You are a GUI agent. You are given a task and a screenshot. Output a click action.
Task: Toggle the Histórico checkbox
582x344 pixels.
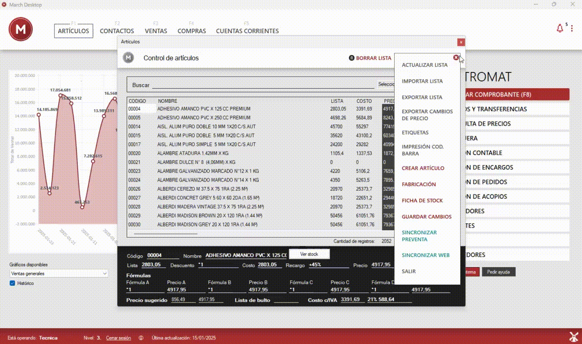(13, 283)
